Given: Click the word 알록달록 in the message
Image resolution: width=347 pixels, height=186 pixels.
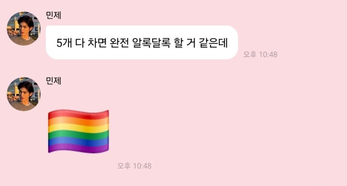Looking at the screenshot, I should [152, 43].
